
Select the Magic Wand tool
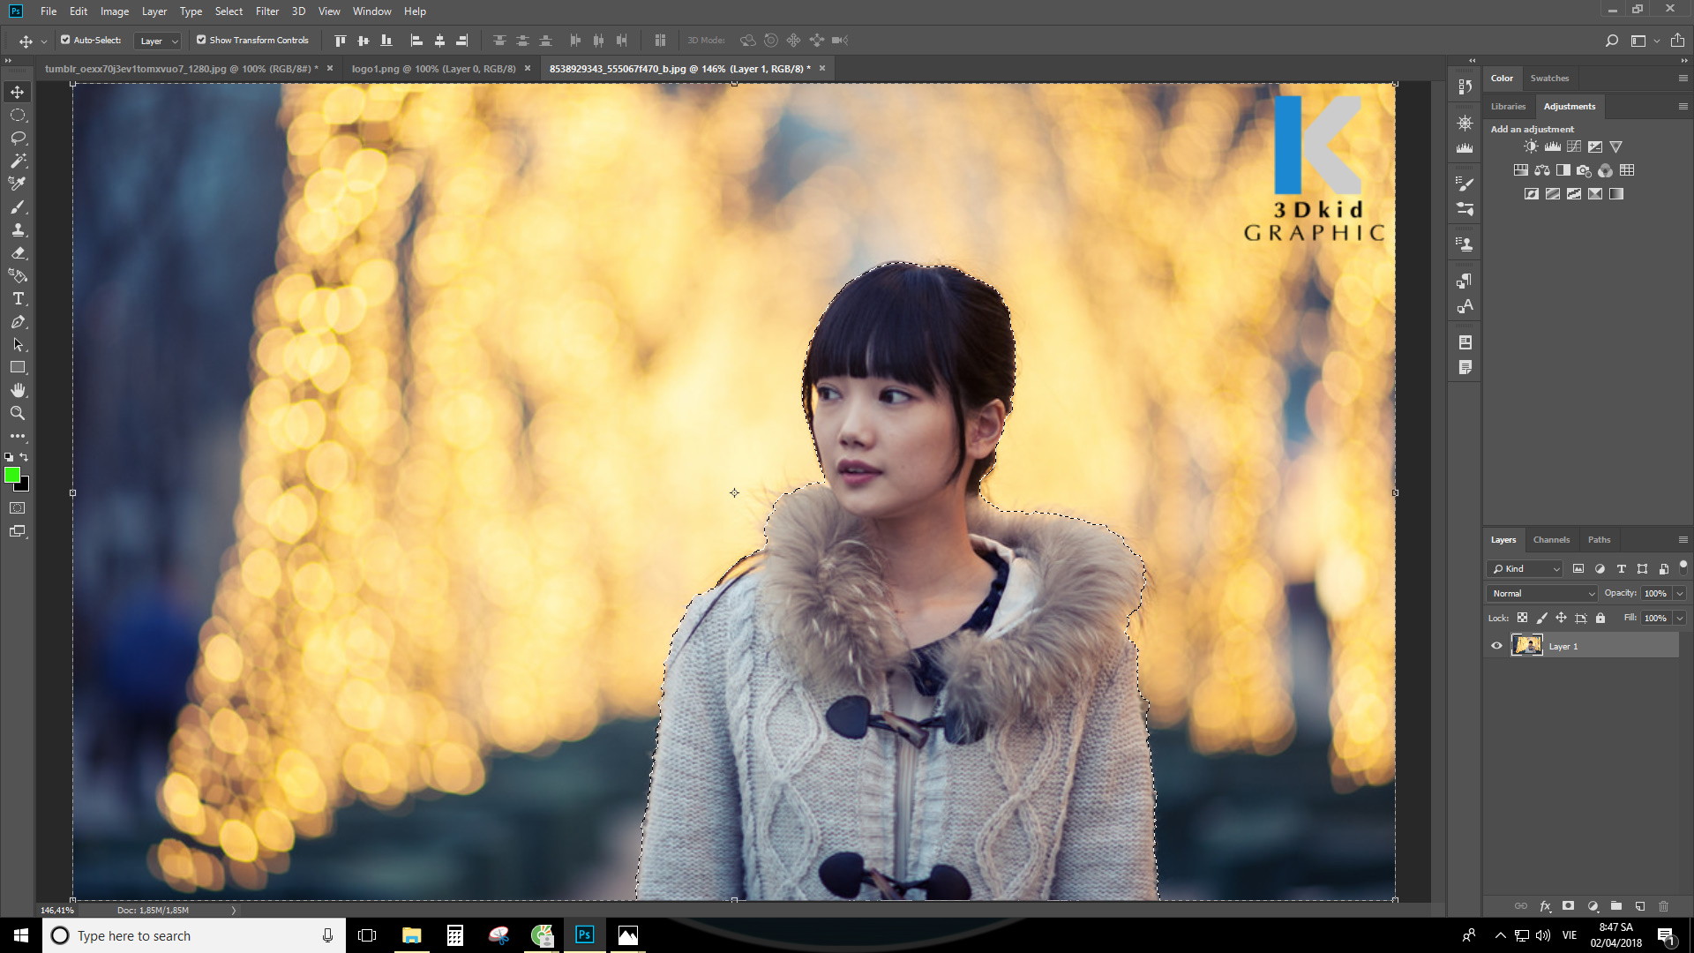(x=18, y=161)
